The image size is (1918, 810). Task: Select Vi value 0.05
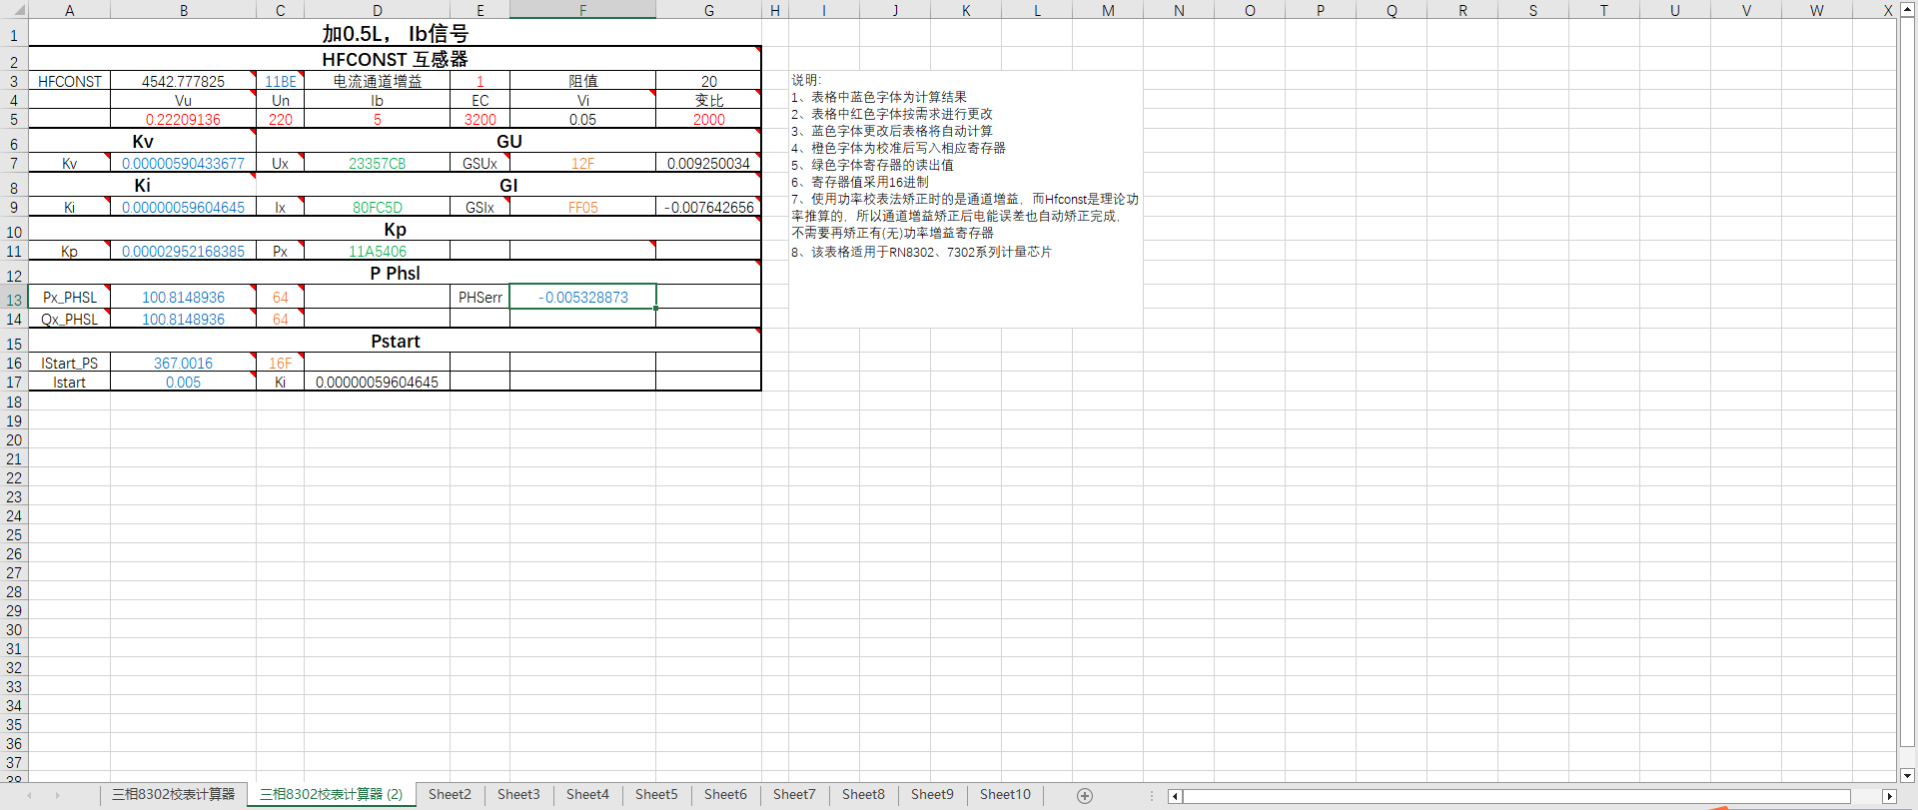[582, 119]
